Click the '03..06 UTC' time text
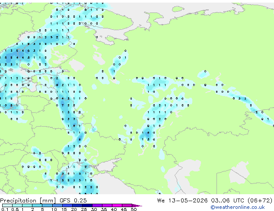Image resolution: width=274 pixels, height=211 pixels. (x=227, y=201)
